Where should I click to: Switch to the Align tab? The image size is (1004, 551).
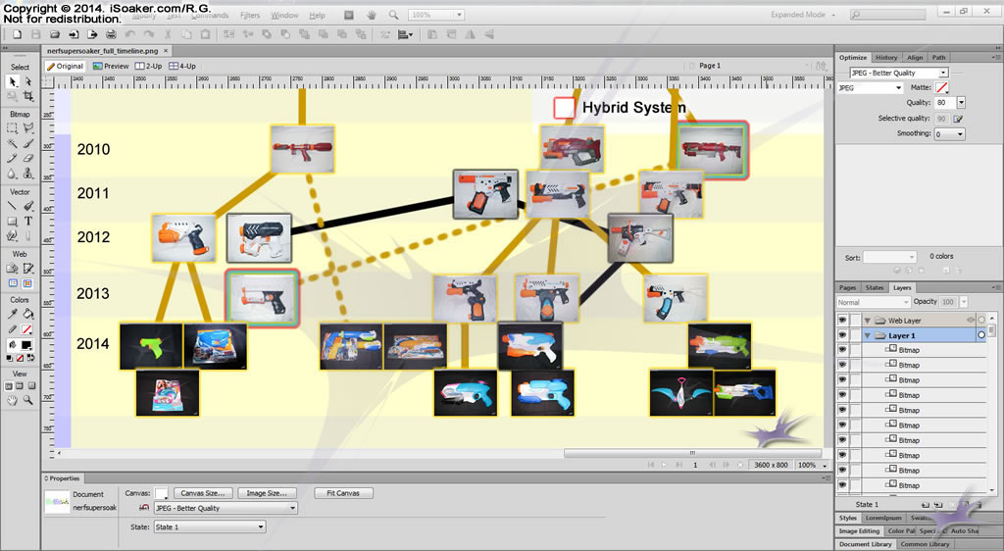tap(915, 58)
